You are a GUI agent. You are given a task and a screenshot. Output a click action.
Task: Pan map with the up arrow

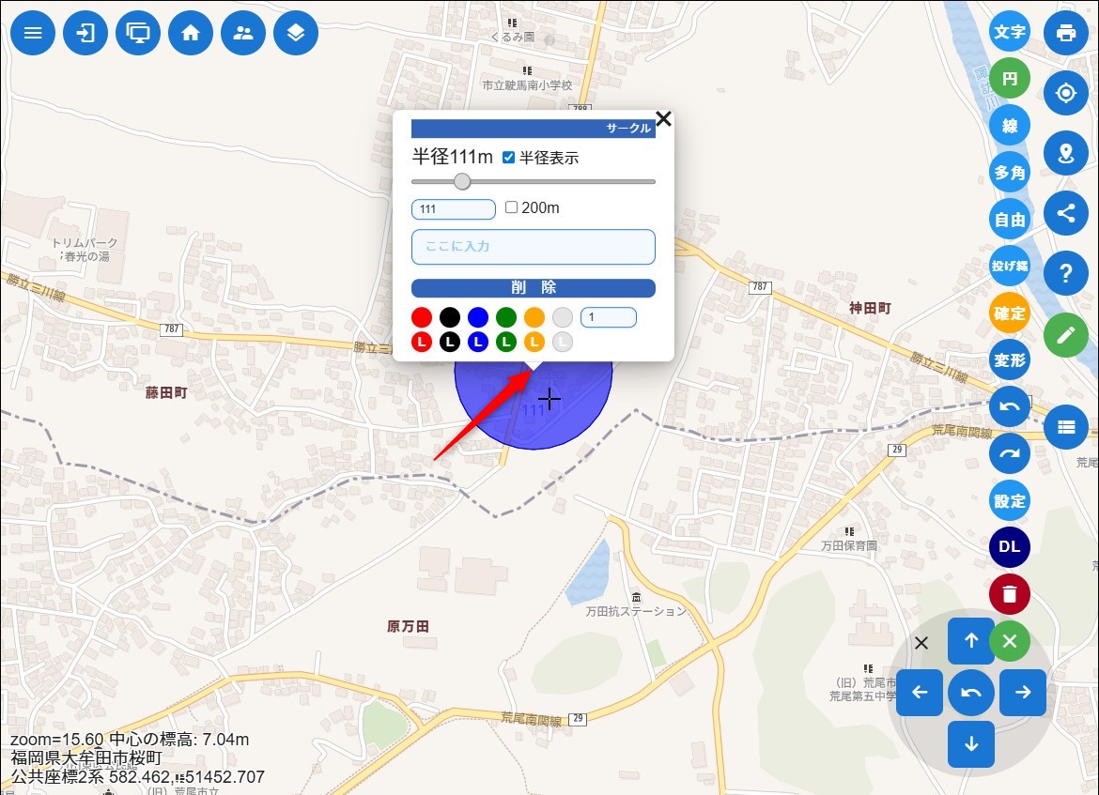971,641
